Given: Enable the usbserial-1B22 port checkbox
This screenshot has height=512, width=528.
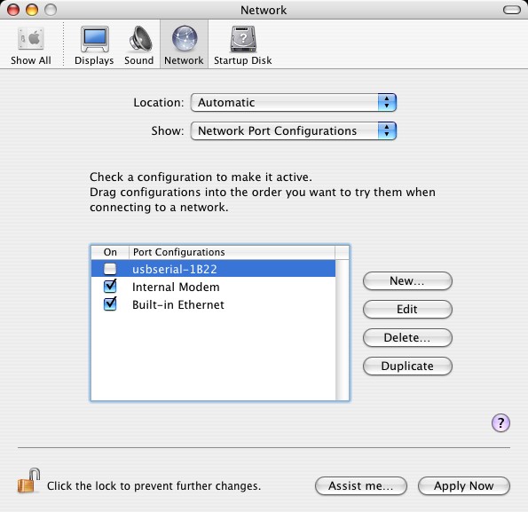Looking at the screenshot, I should 110,269.
